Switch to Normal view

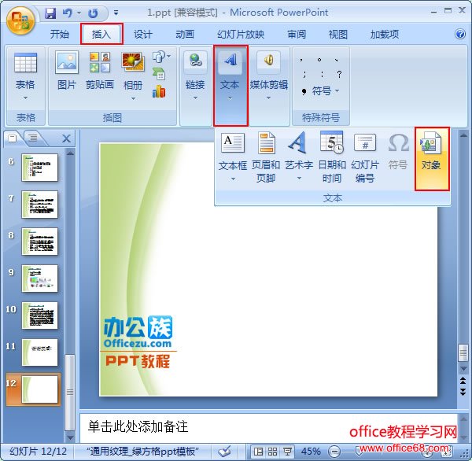click(258, 452)
